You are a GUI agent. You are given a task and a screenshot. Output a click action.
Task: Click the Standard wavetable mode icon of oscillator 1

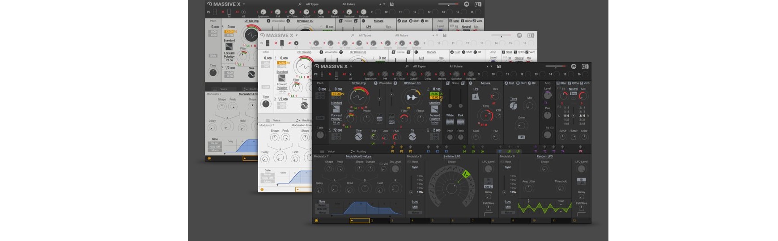click(x=336, y=109)
